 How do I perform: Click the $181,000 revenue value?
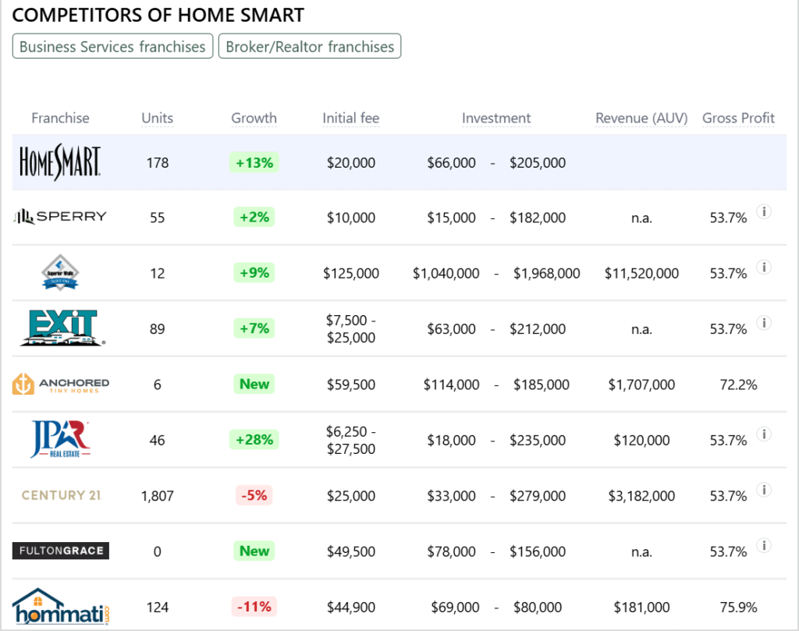coord(641,607)
